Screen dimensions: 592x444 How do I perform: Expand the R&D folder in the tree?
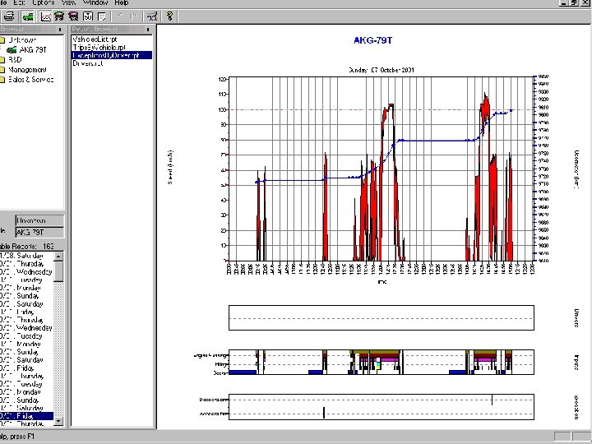click(x=15, y=60)
